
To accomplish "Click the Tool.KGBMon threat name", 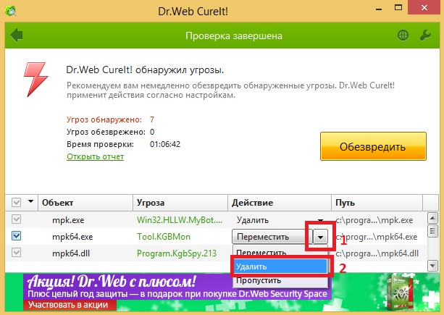I will click(x=164, y=237).
